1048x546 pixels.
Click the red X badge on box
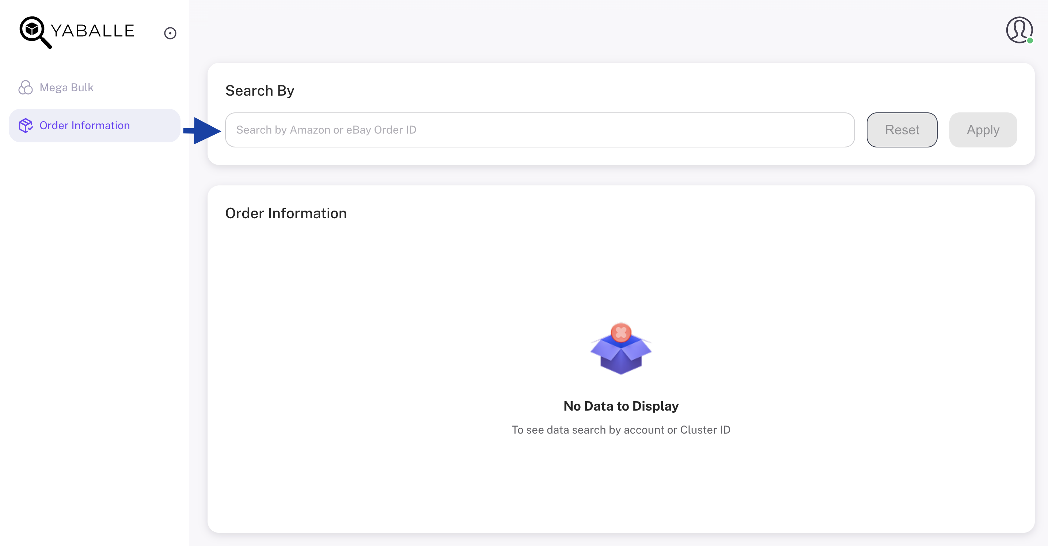[621, 333]
